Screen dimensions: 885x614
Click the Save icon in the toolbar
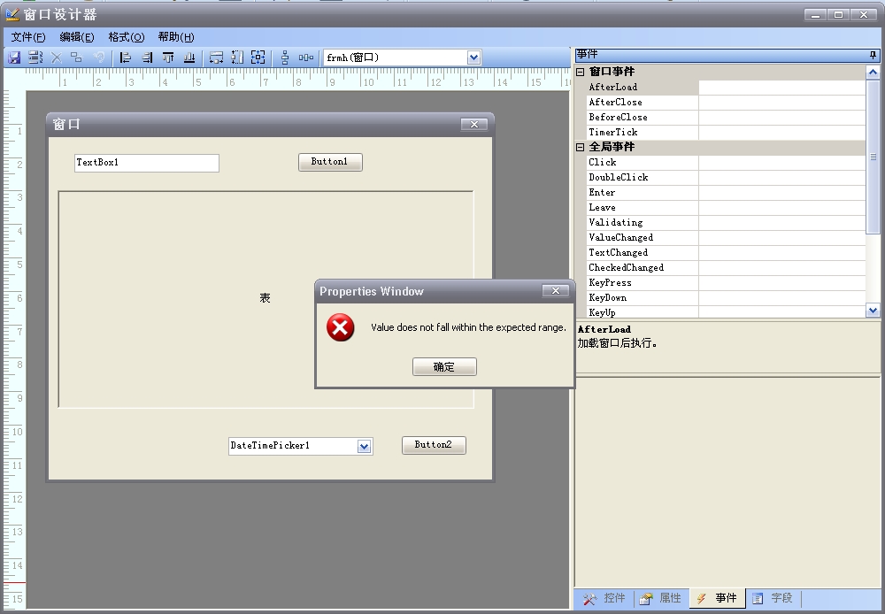pyautogui.click(x=14, y=58)
